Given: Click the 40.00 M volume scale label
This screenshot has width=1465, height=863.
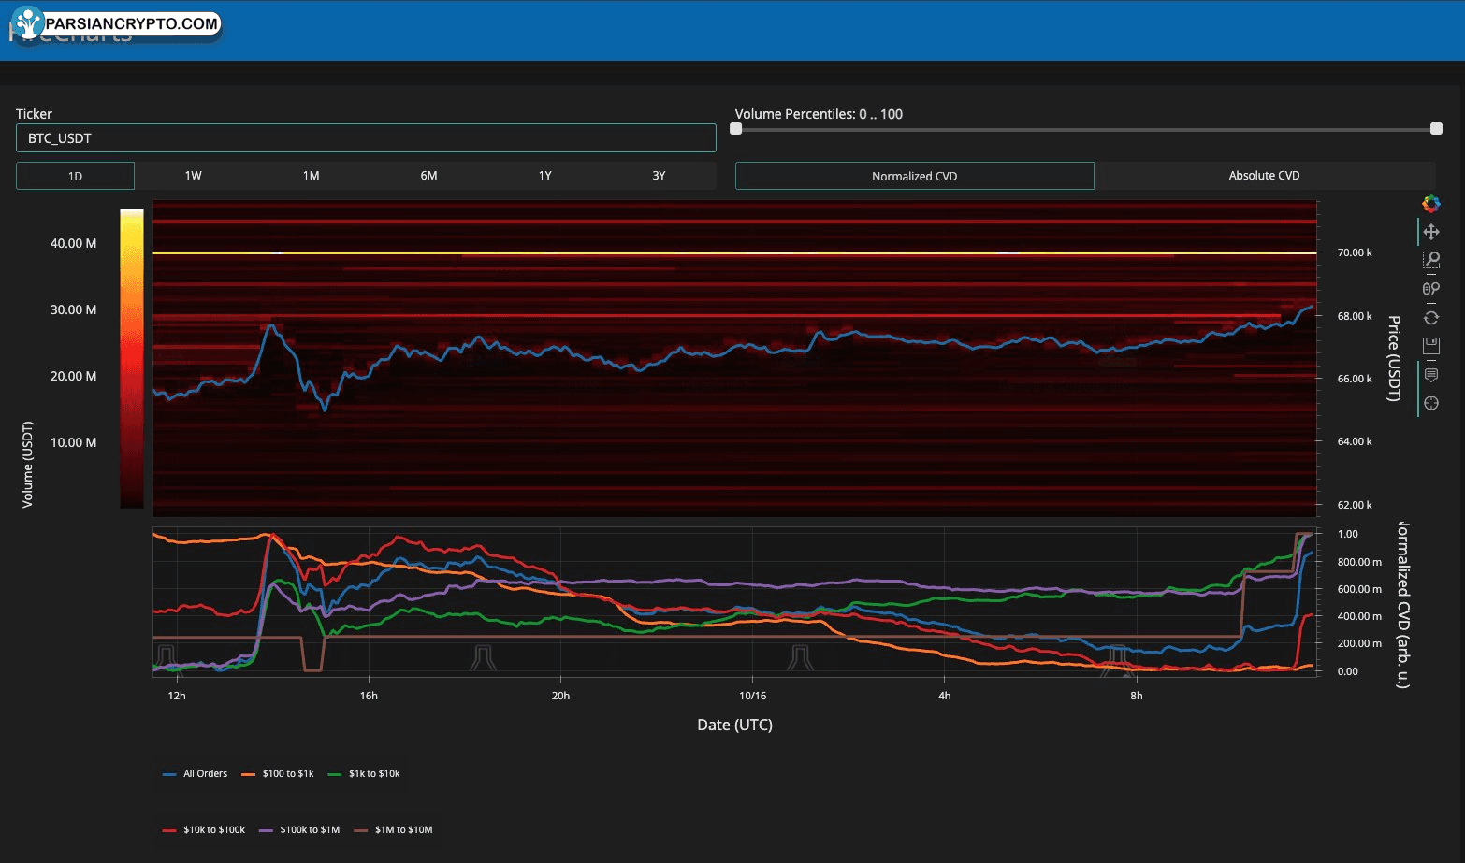Looking at the screenshot, I should pyautogui.click(x=73, y=243).
